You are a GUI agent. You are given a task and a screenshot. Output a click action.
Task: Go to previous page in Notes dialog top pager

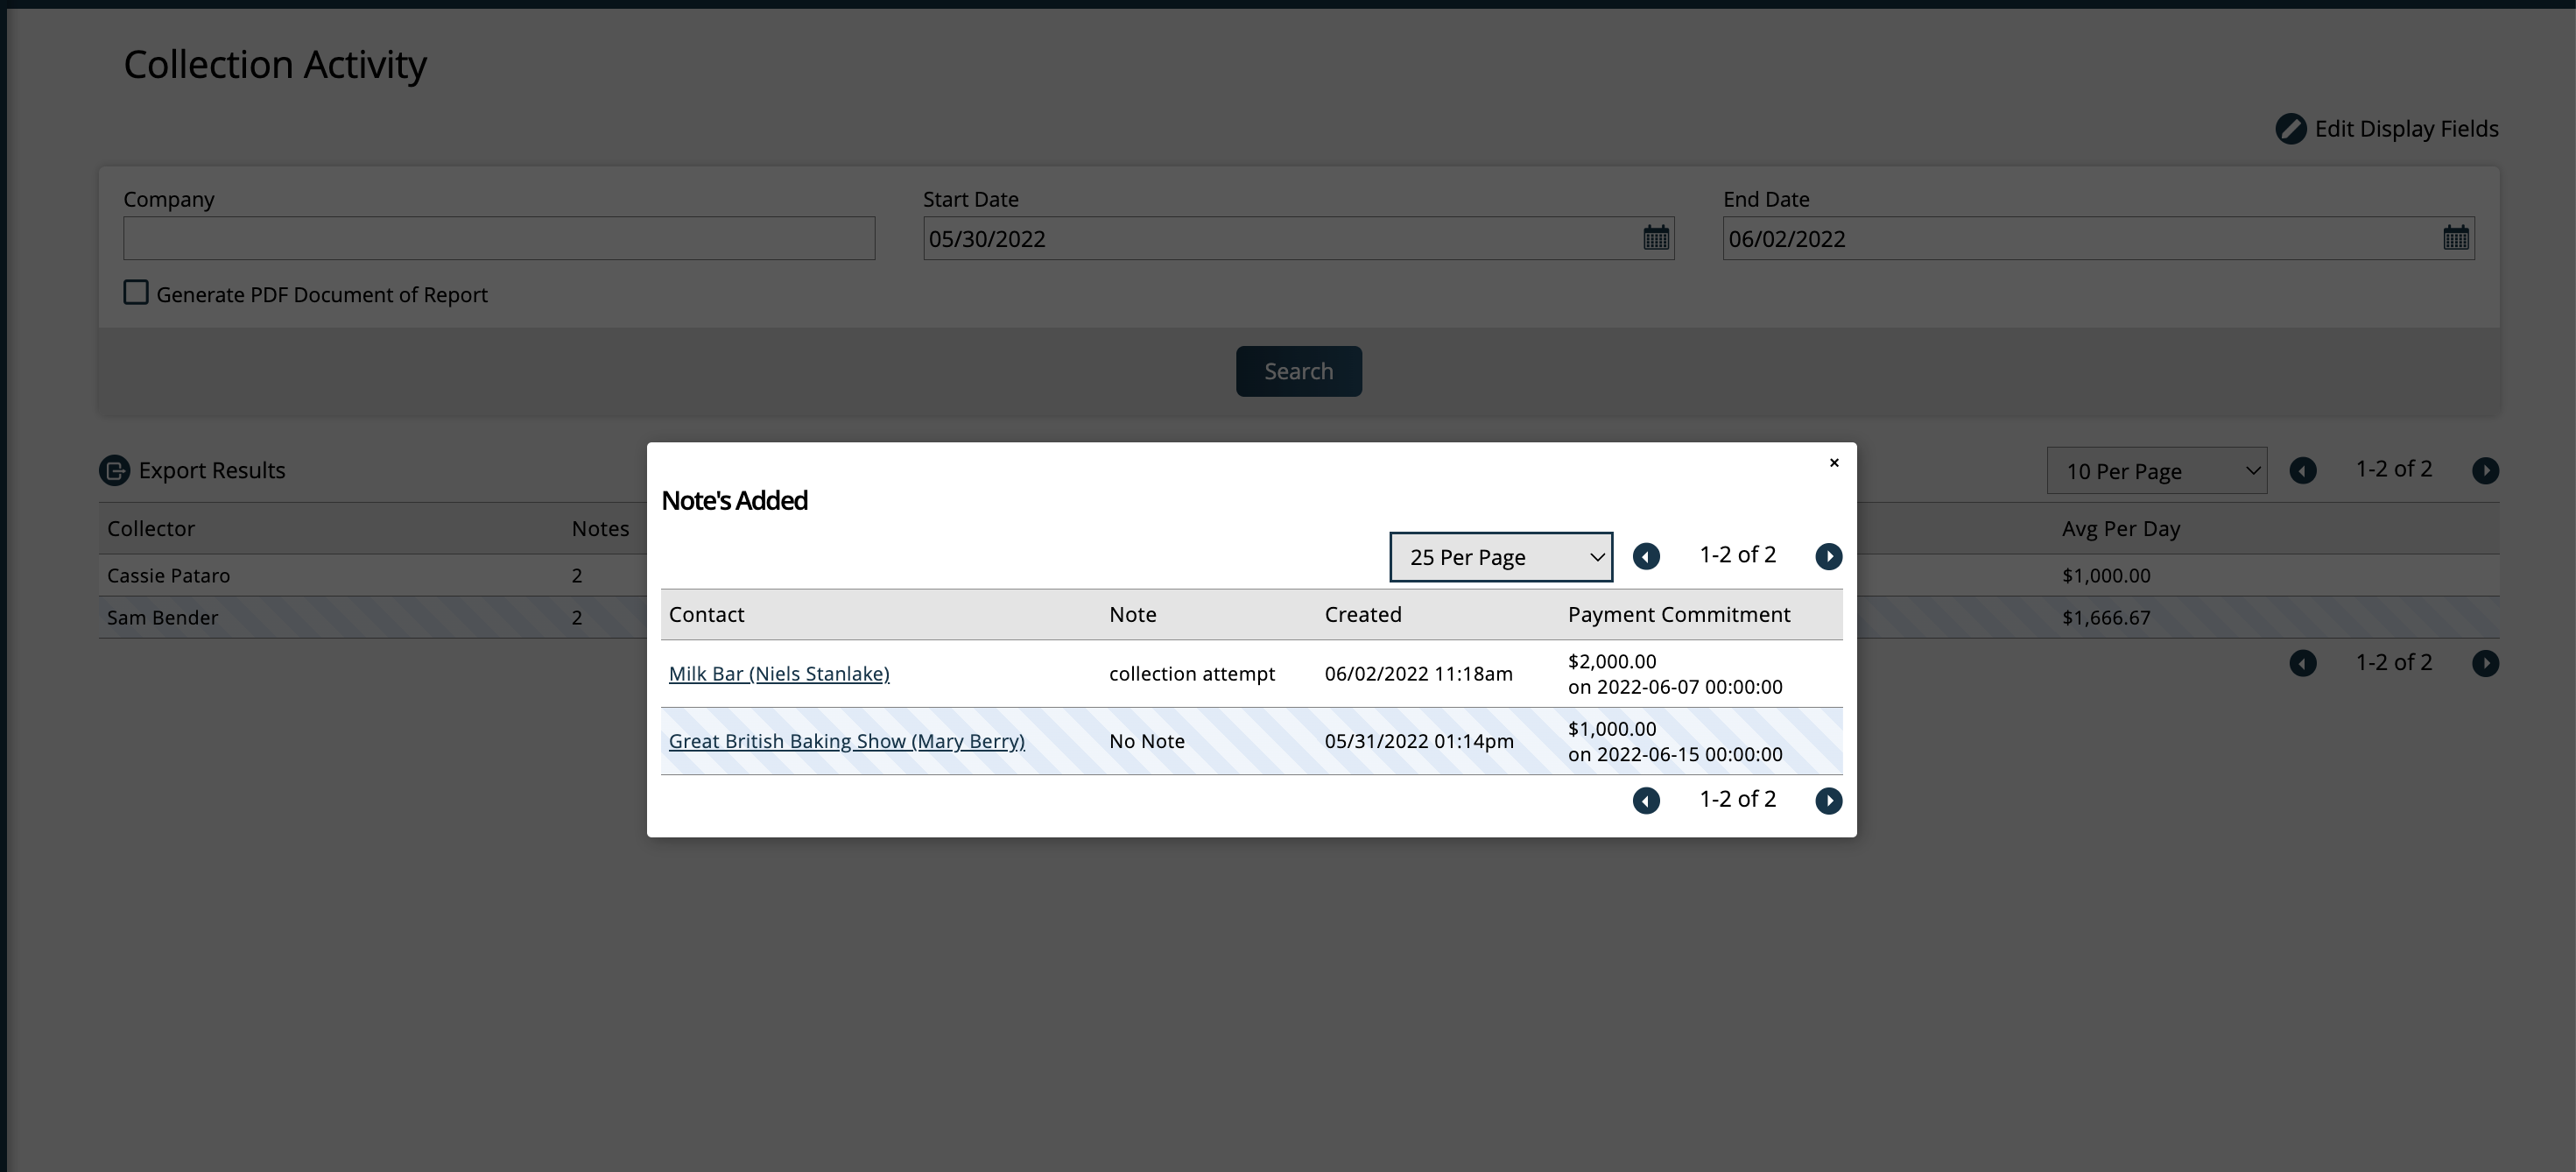click(x=1646, y=556)
